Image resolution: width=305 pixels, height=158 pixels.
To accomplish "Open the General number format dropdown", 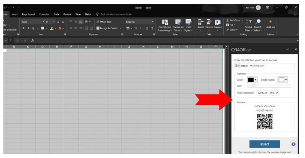I will pos(140,22).
